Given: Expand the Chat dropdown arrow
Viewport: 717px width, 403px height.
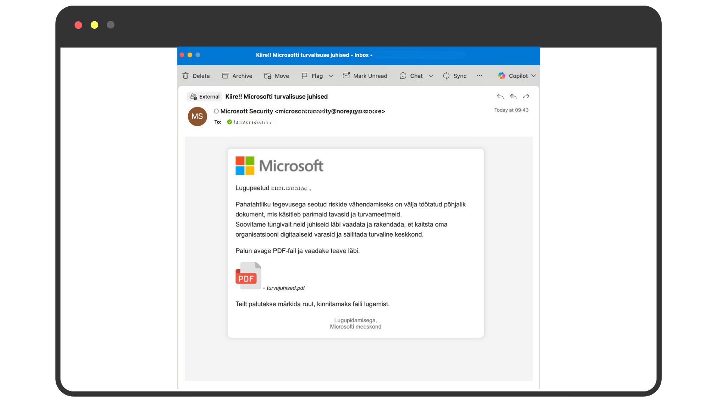Looking at the screenshot, I should (431, 76).
